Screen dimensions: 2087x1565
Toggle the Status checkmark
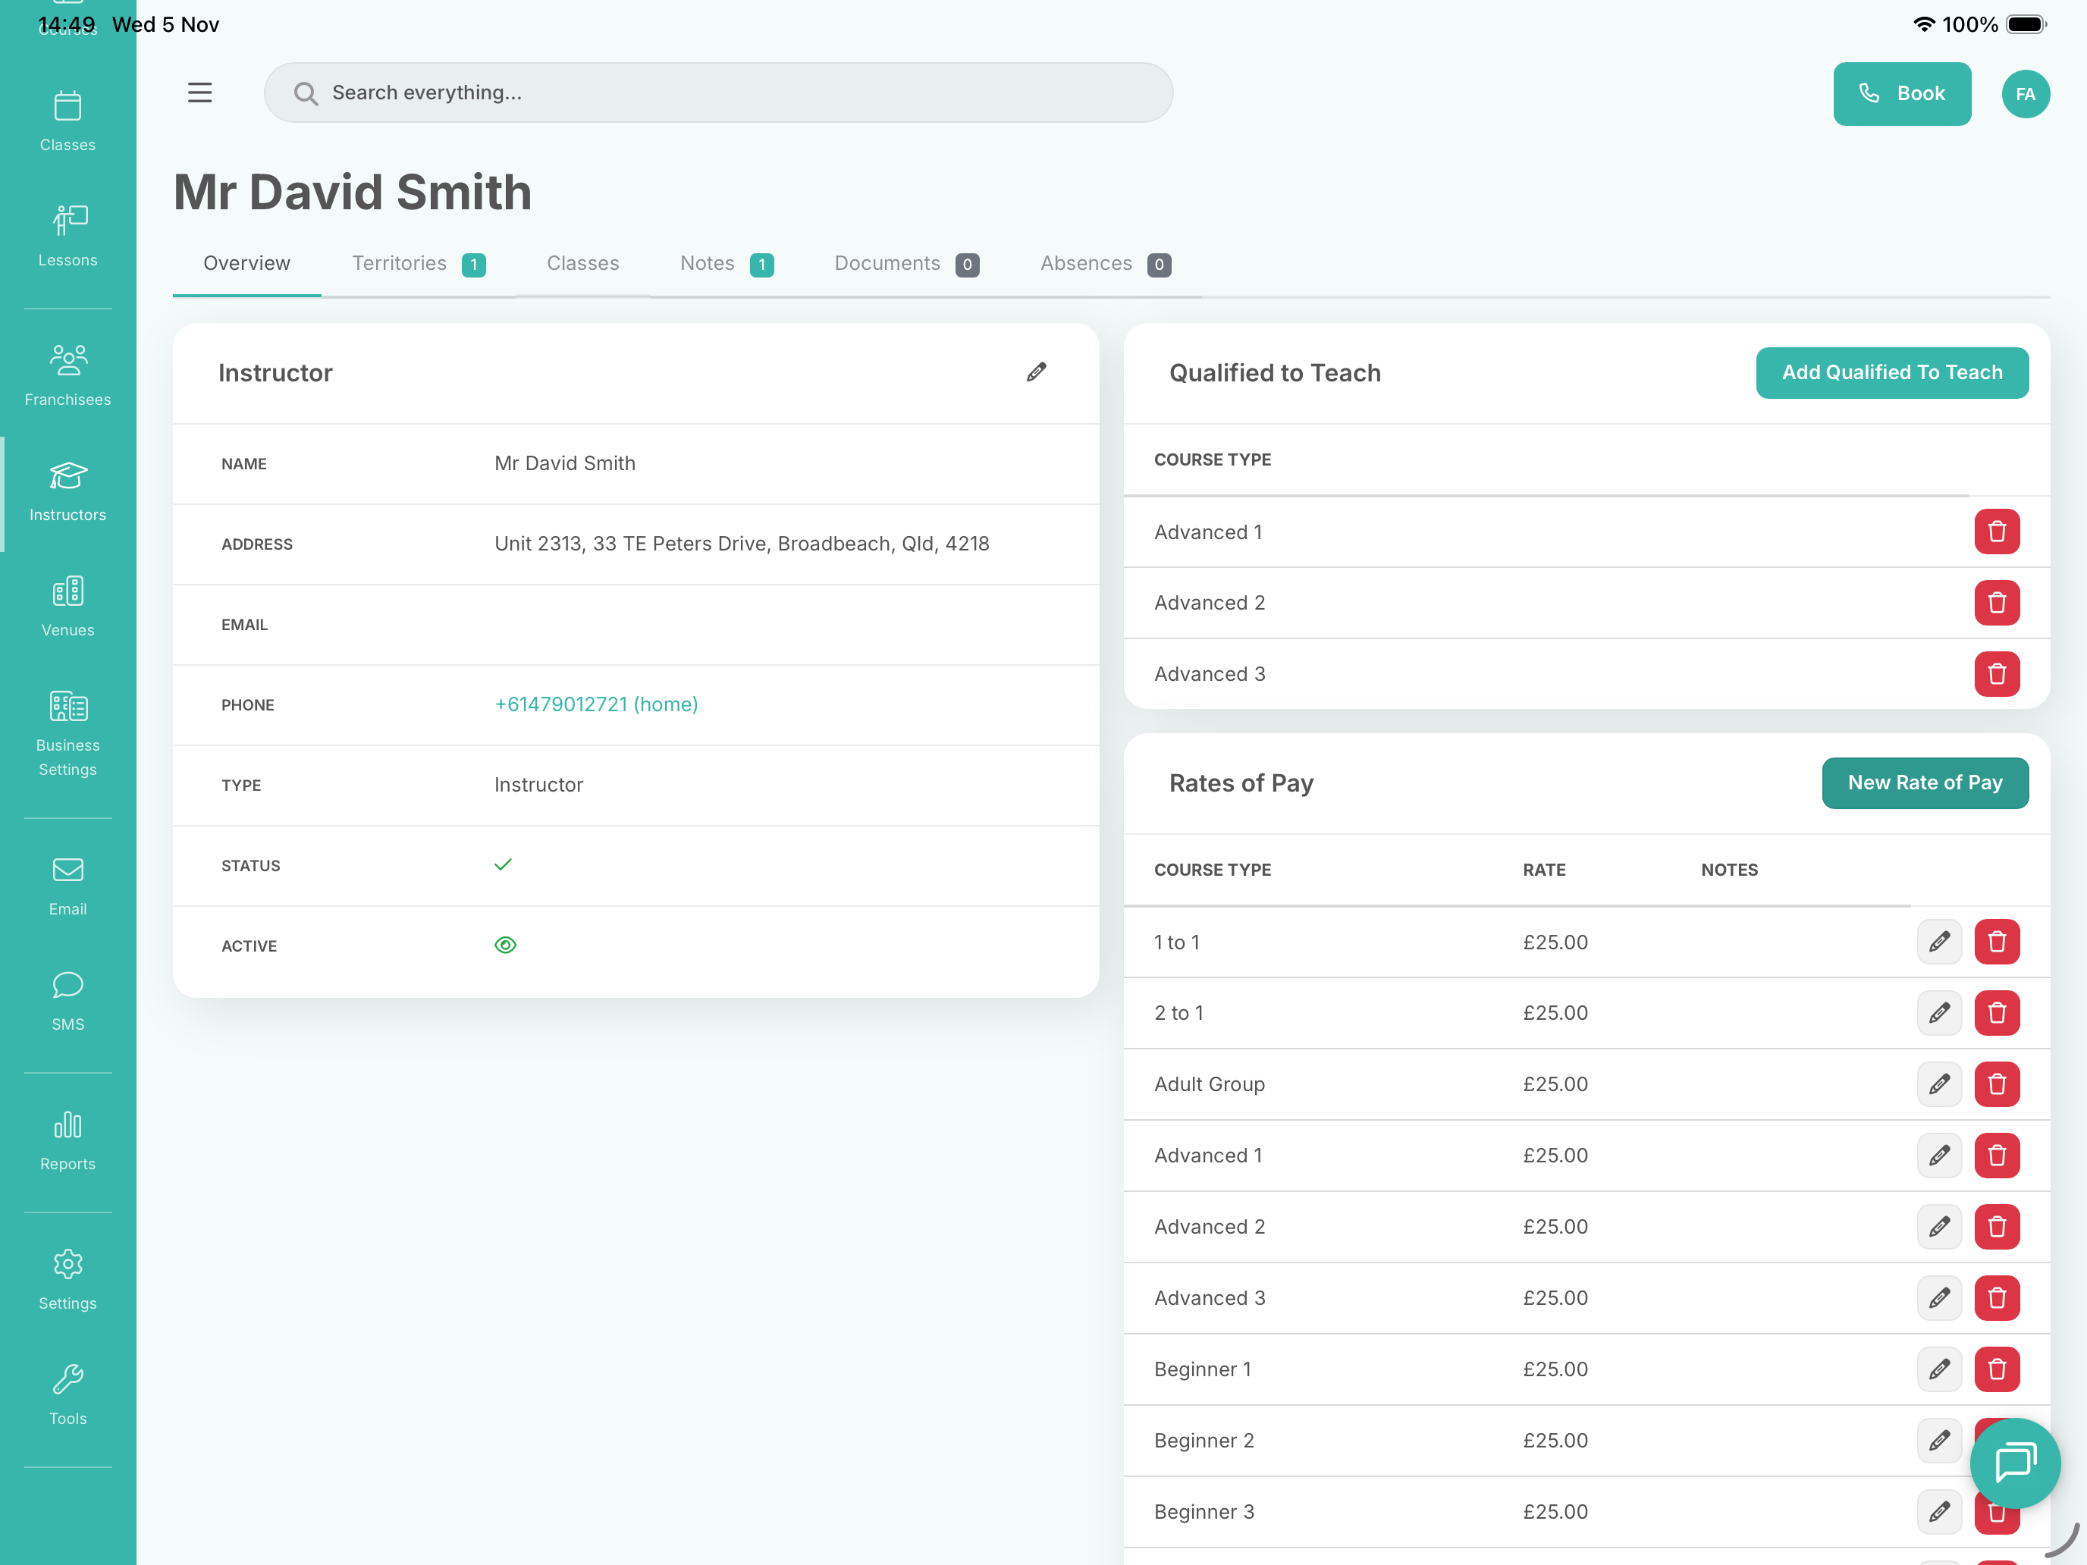click(x=503, y=865)
